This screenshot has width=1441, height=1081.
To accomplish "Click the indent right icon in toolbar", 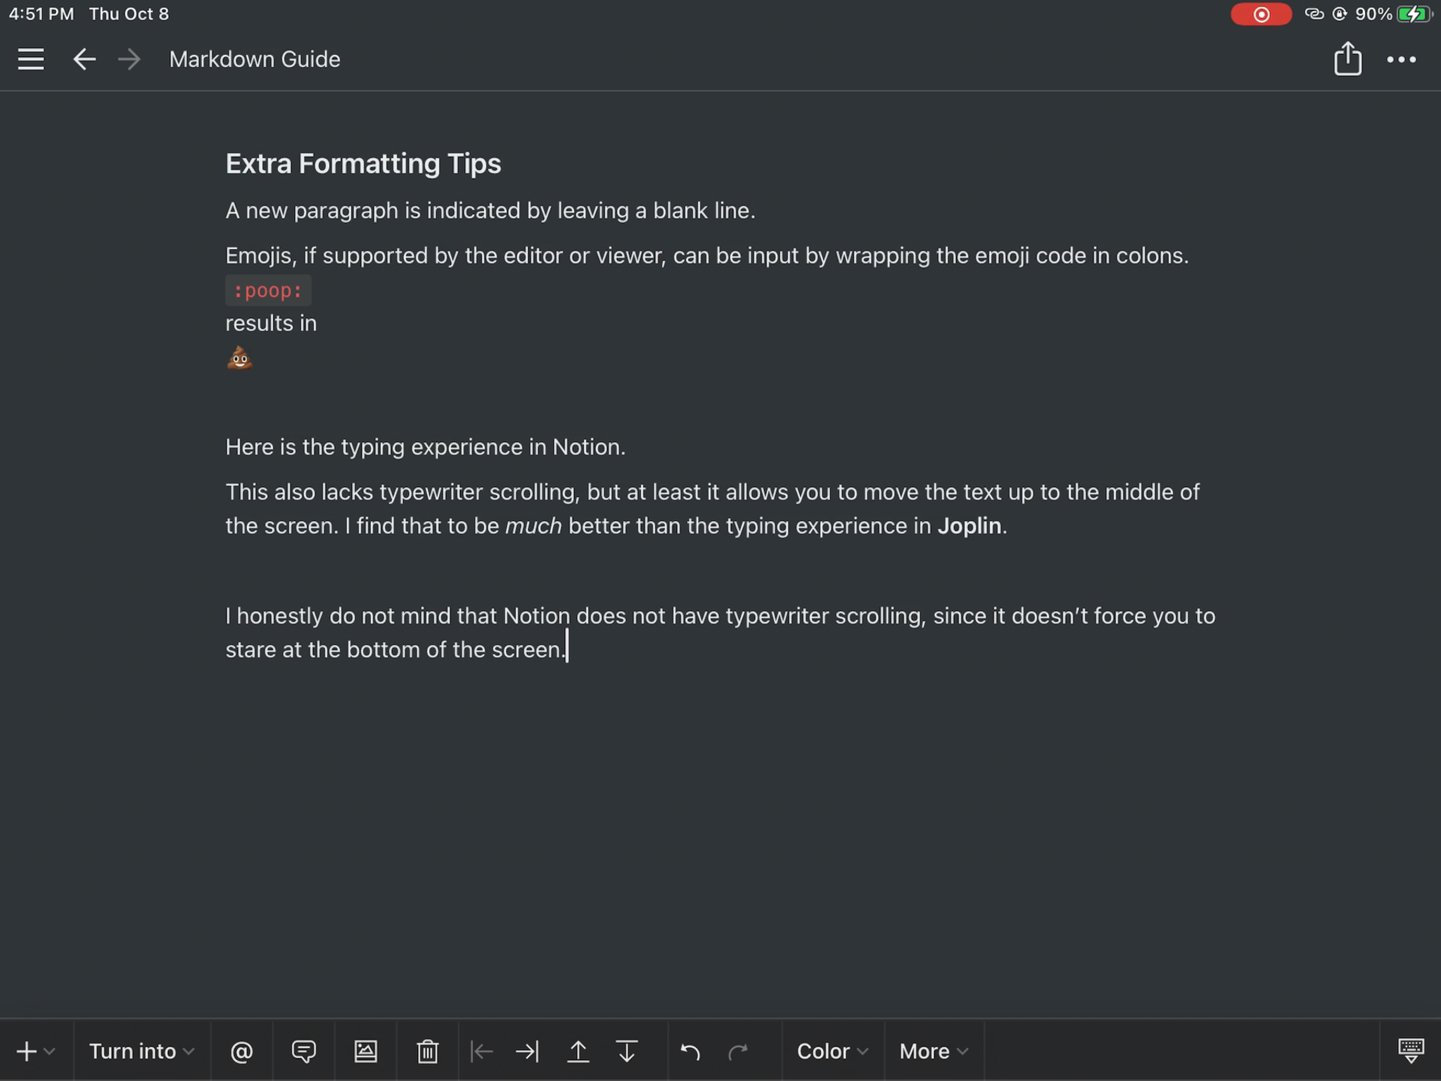I will tap(526, 1050).
